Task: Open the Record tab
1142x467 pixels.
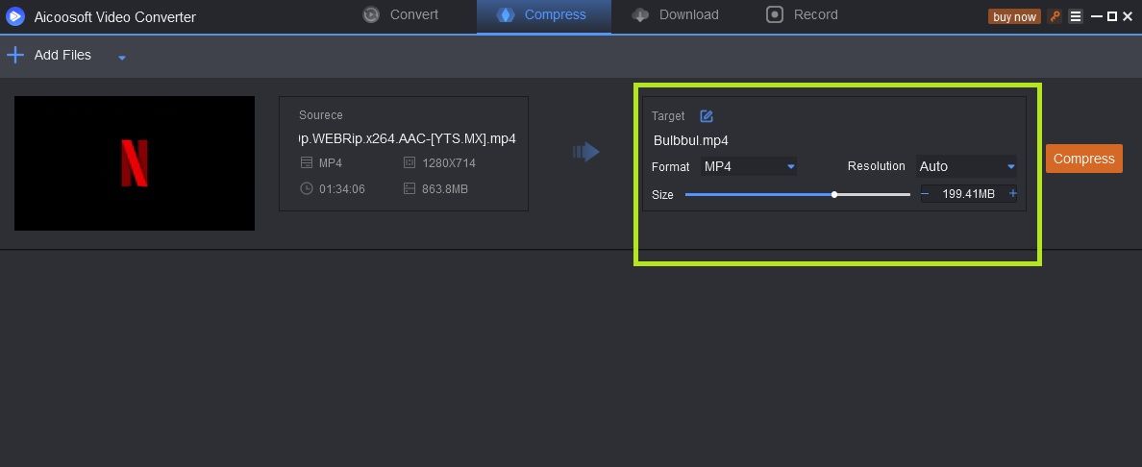Action: (x=802, y=14)
